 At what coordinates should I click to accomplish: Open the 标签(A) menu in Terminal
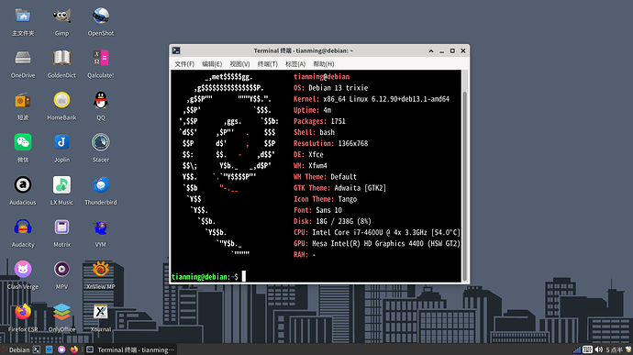[x=295, y=64]
